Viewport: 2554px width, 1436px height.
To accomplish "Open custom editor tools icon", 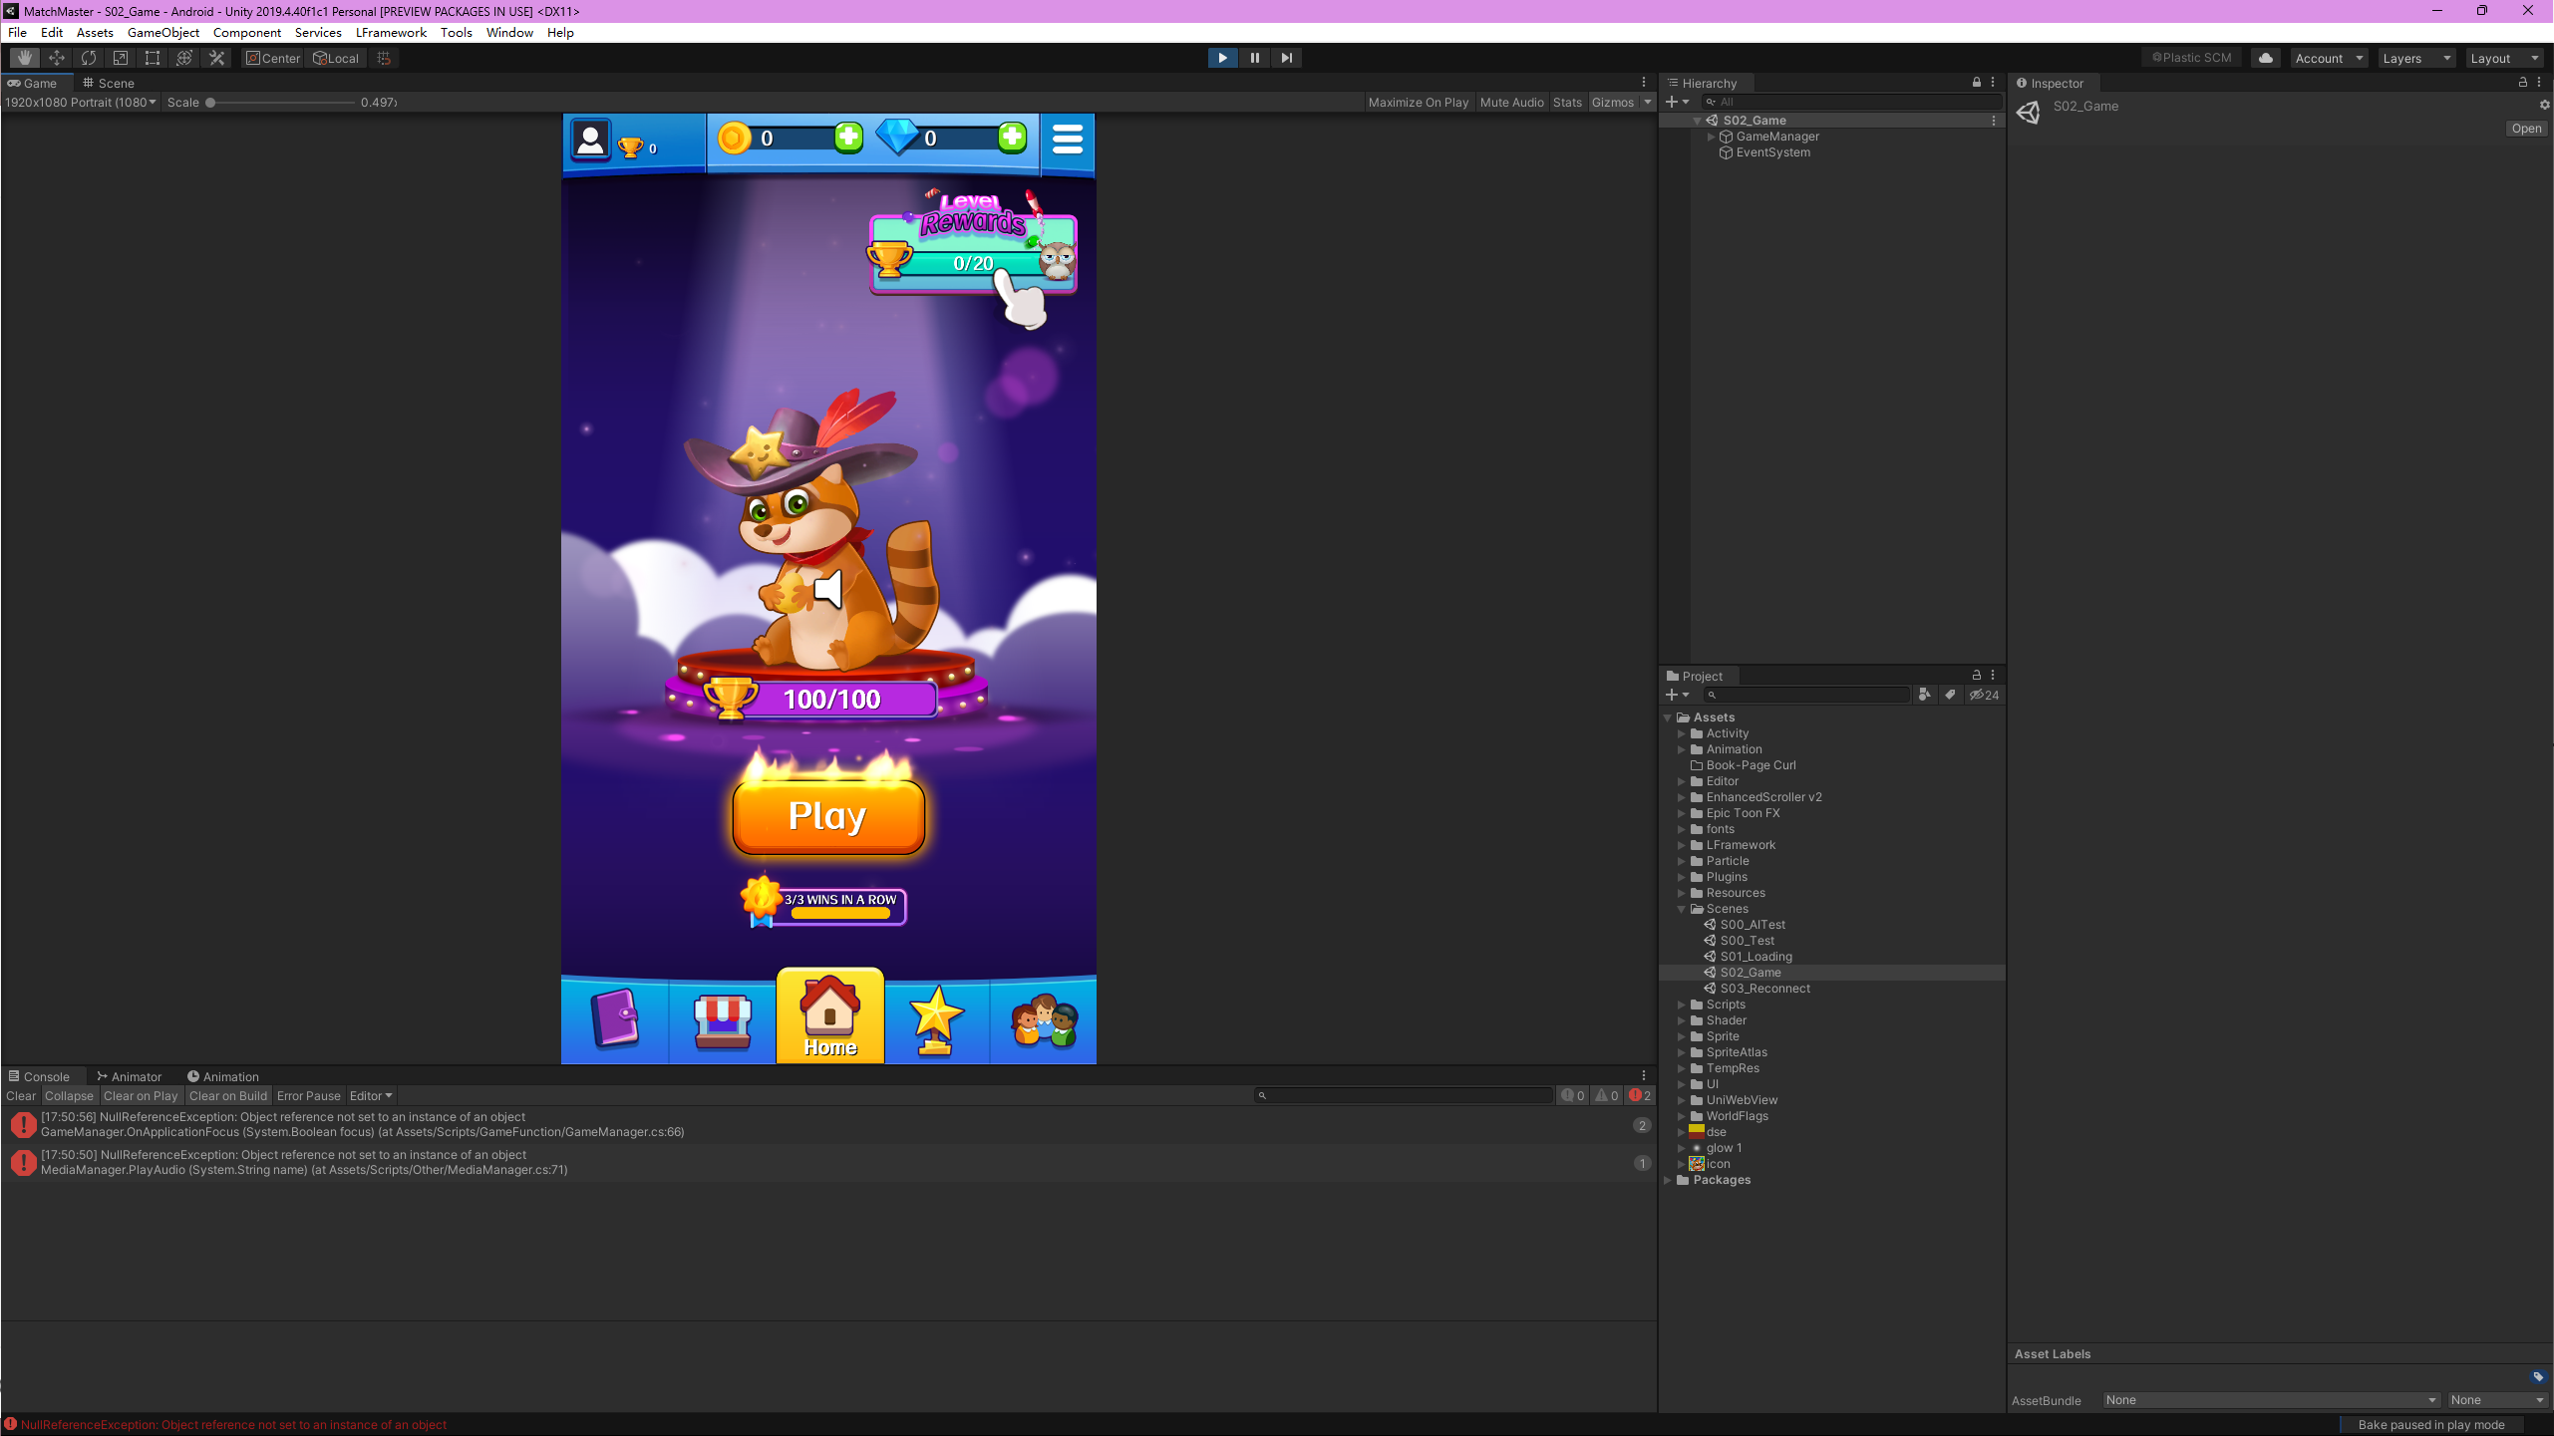I will pos(216,58).
